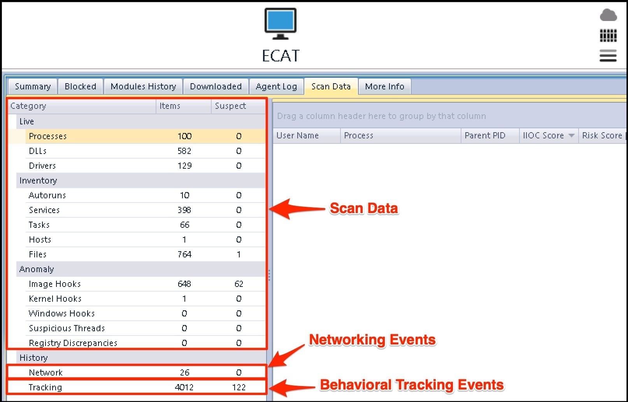Screen dimensions: 628x402
Task: Click the Inventory group header
Action: 141,180
